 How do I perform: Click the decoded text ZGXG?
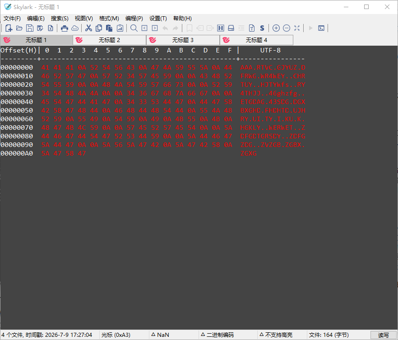(248, 153)
